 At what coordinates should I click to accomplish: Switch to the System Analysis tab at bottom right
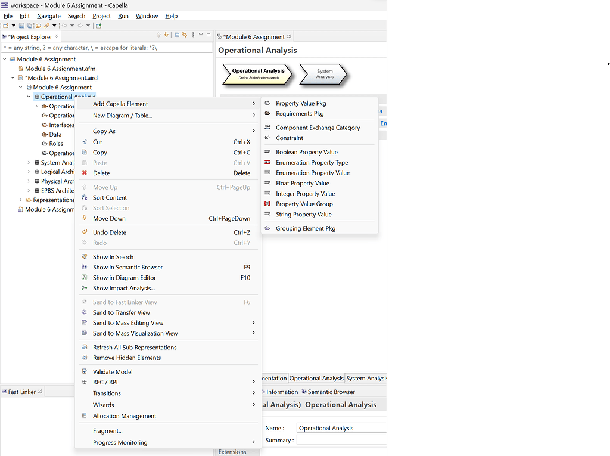[x=366, y=377]
